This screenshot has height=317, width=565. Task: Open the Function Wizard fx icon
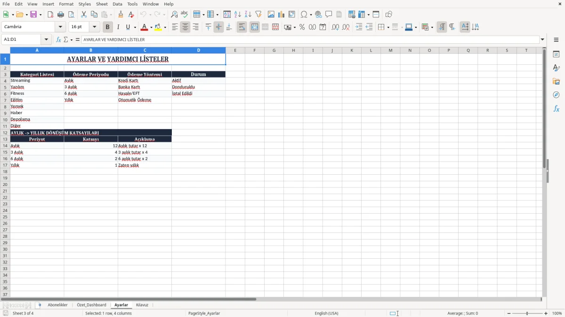click(58, 40)
